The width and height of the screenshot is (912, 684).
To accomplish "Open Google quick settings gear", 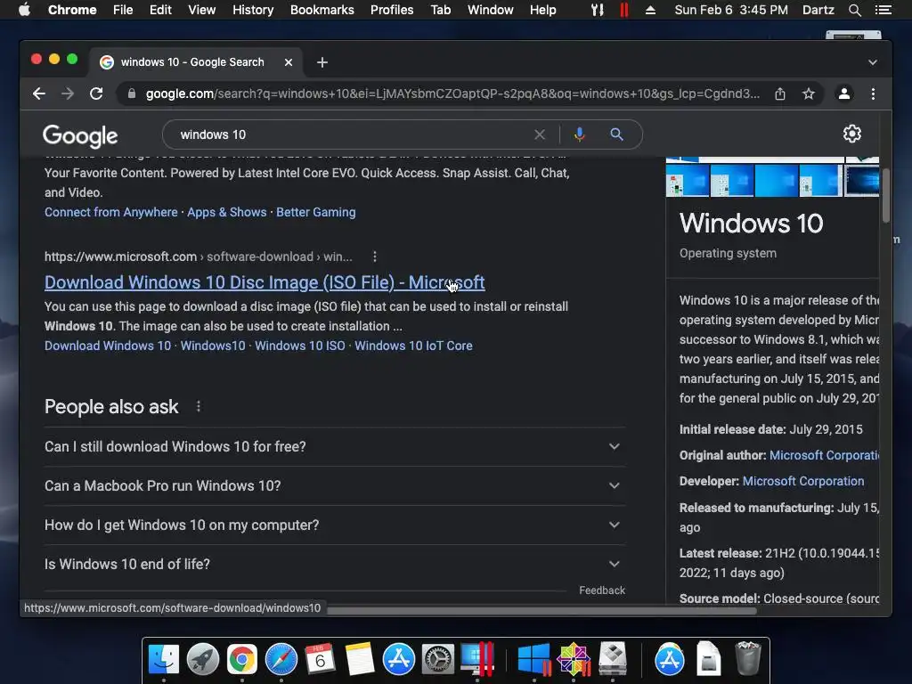I will pos(852,134).
